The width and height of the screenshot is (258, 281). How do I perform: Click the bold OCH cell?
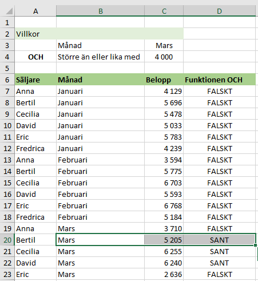click(x=35, y=57)
